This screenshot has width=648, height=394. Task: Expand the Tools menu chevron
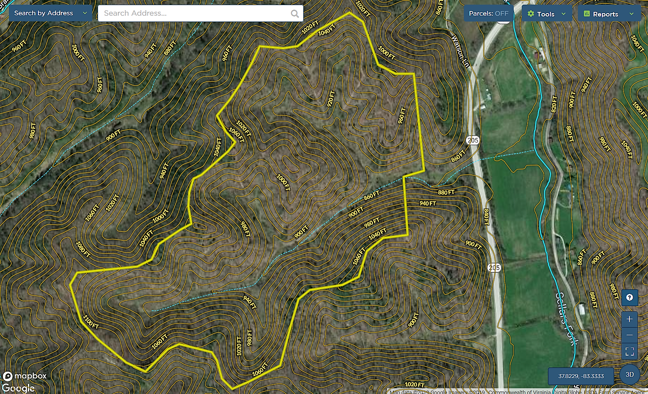(x=564, y=14)
